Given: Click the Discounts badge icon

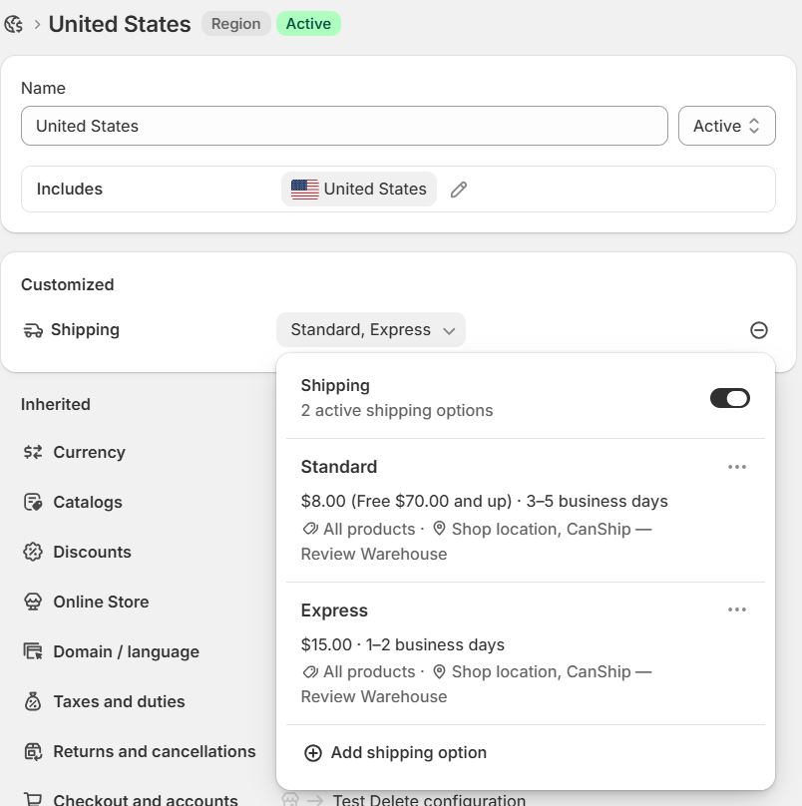Looking at the screenshot, I should point(33,552).
